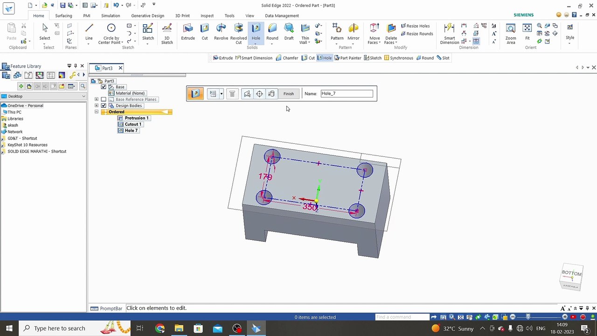The image size is (597, 336).
Task: Click the Name input field Hole_7
Action: pyautogui.click(x=347, y=93)
